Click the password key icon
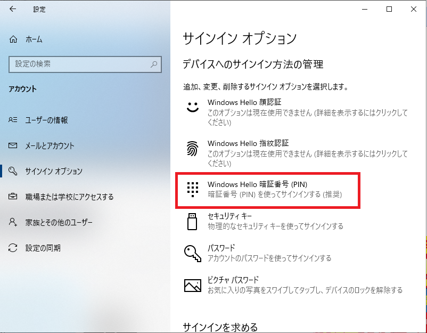The height and width of the screenshot is (333, 427). pyautogui.click(x=193, y=254)
